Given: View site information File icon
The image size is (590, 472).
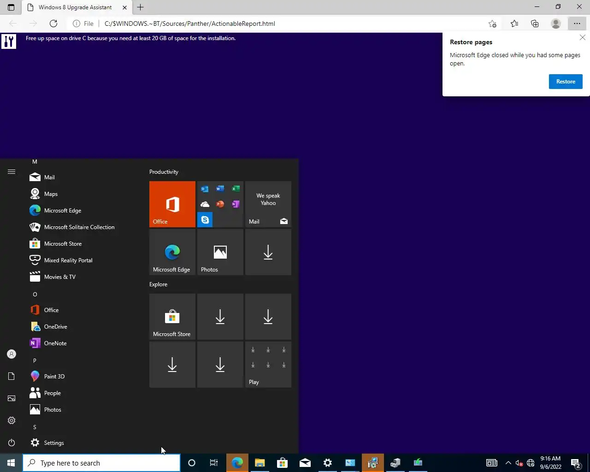Looking at the screenshot, I should point(83,24).
